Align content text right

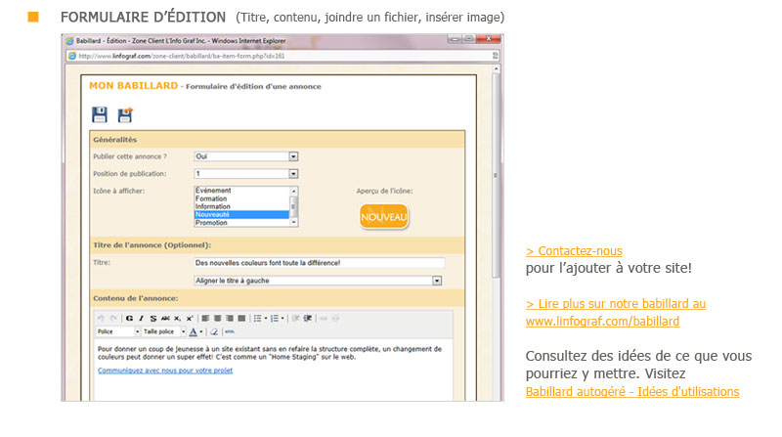(230, 319)
